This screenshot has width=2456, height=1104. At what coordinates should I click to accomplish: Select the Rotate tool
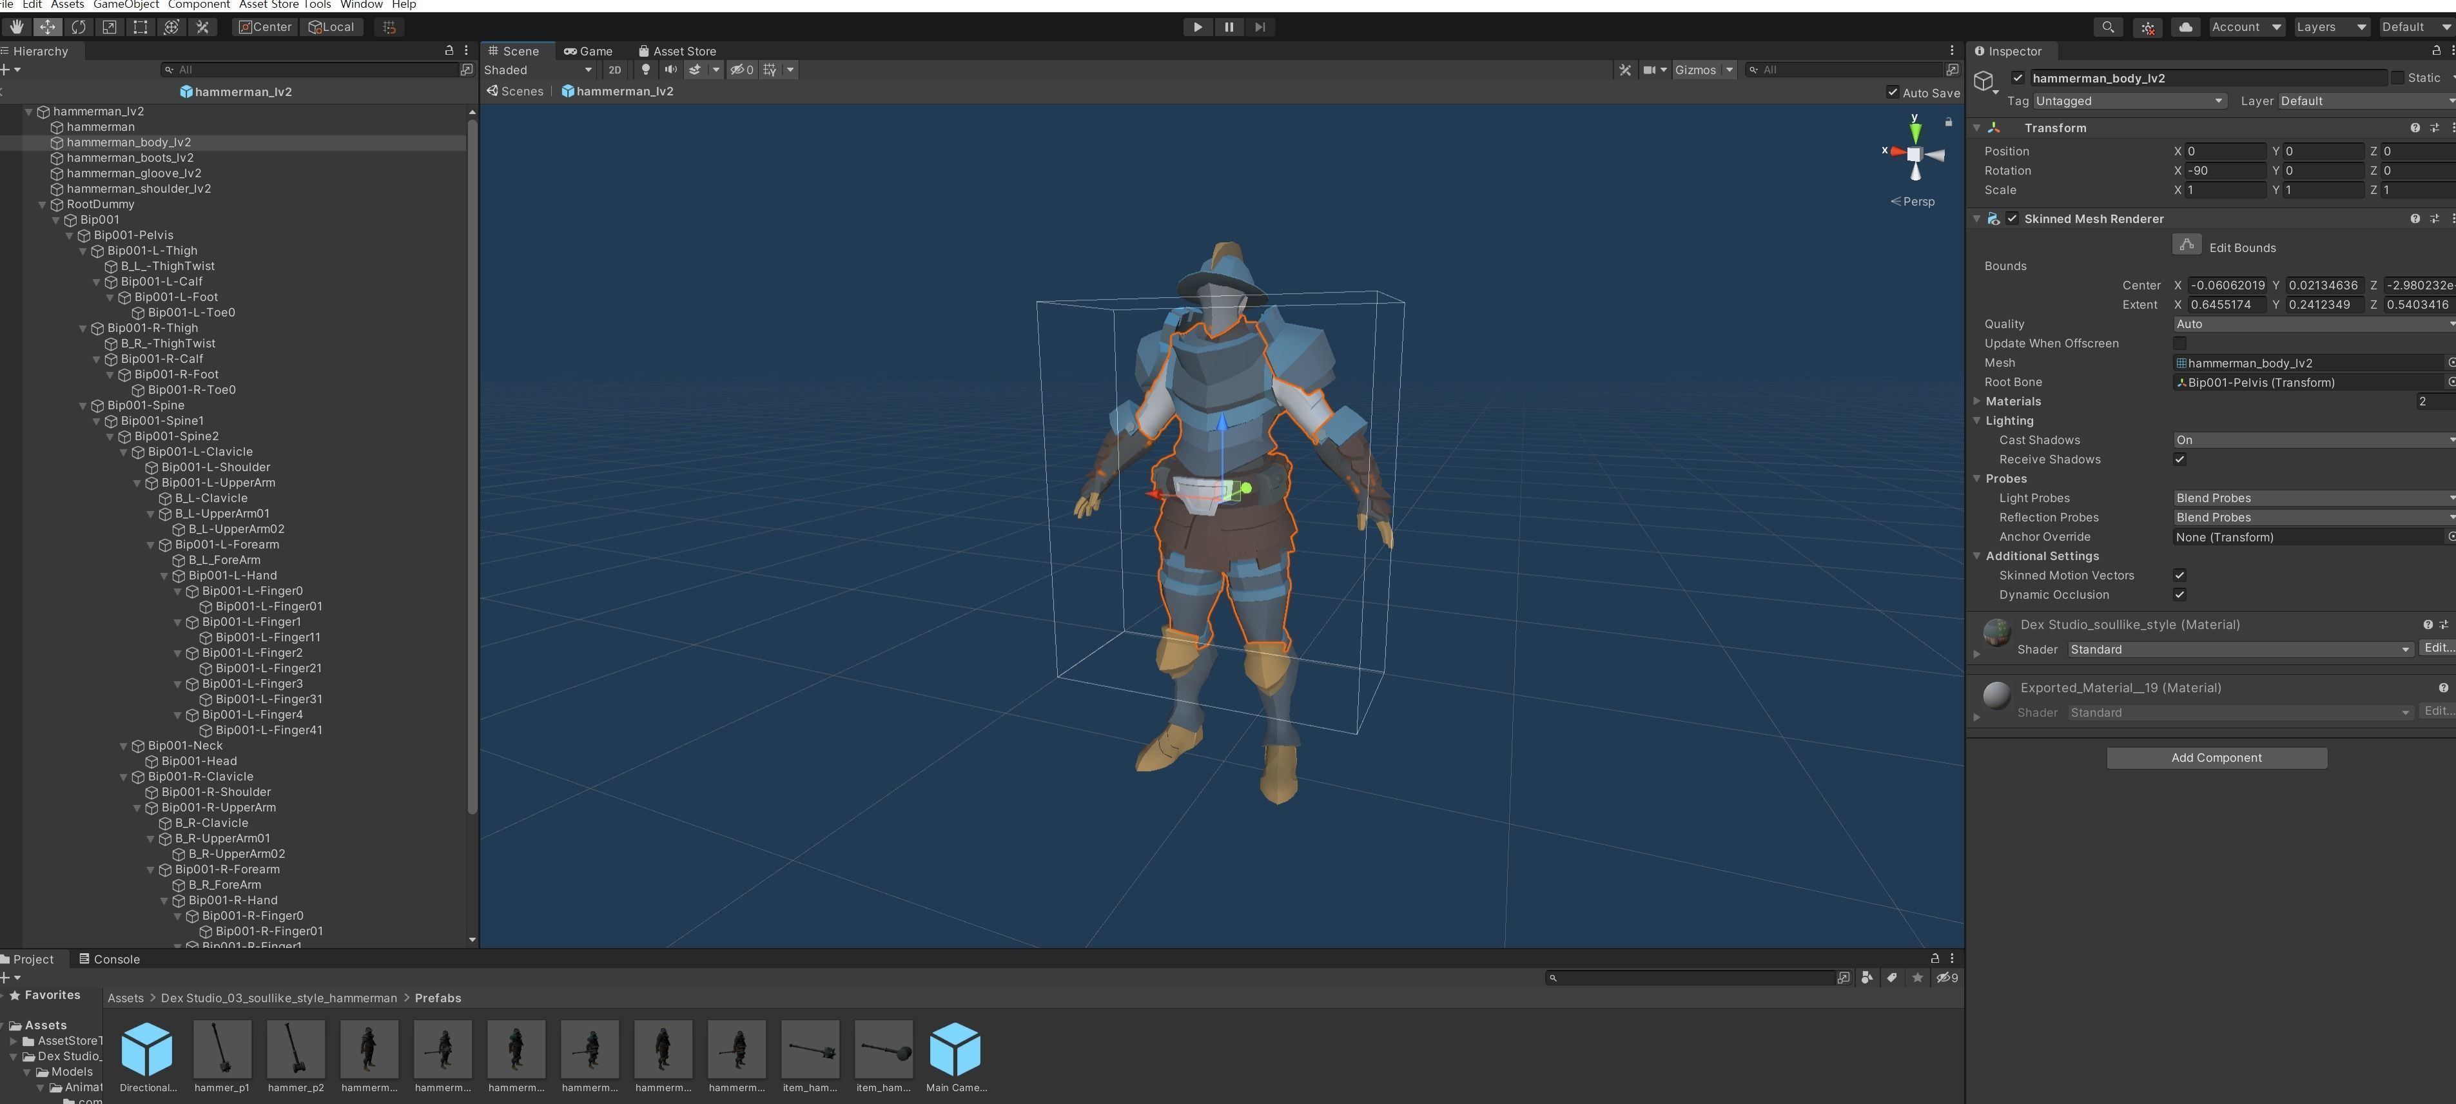pos(78,26)
